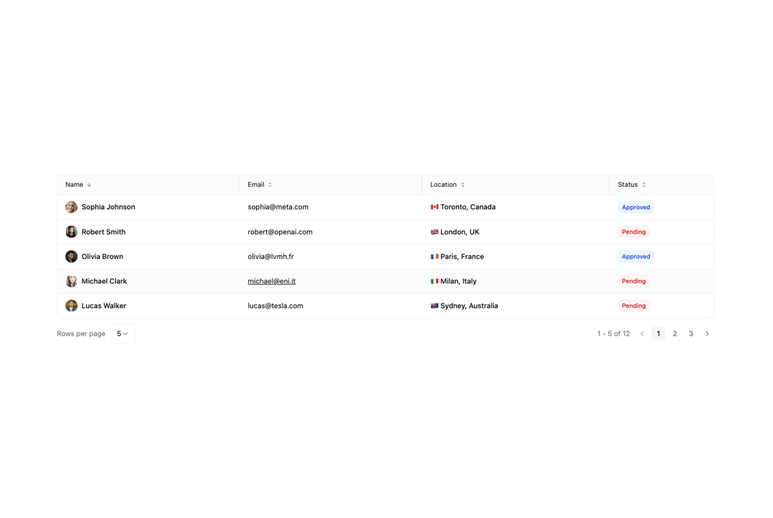Click the UK flag icon
The image size is (773, 518).
tap(434, 232)
